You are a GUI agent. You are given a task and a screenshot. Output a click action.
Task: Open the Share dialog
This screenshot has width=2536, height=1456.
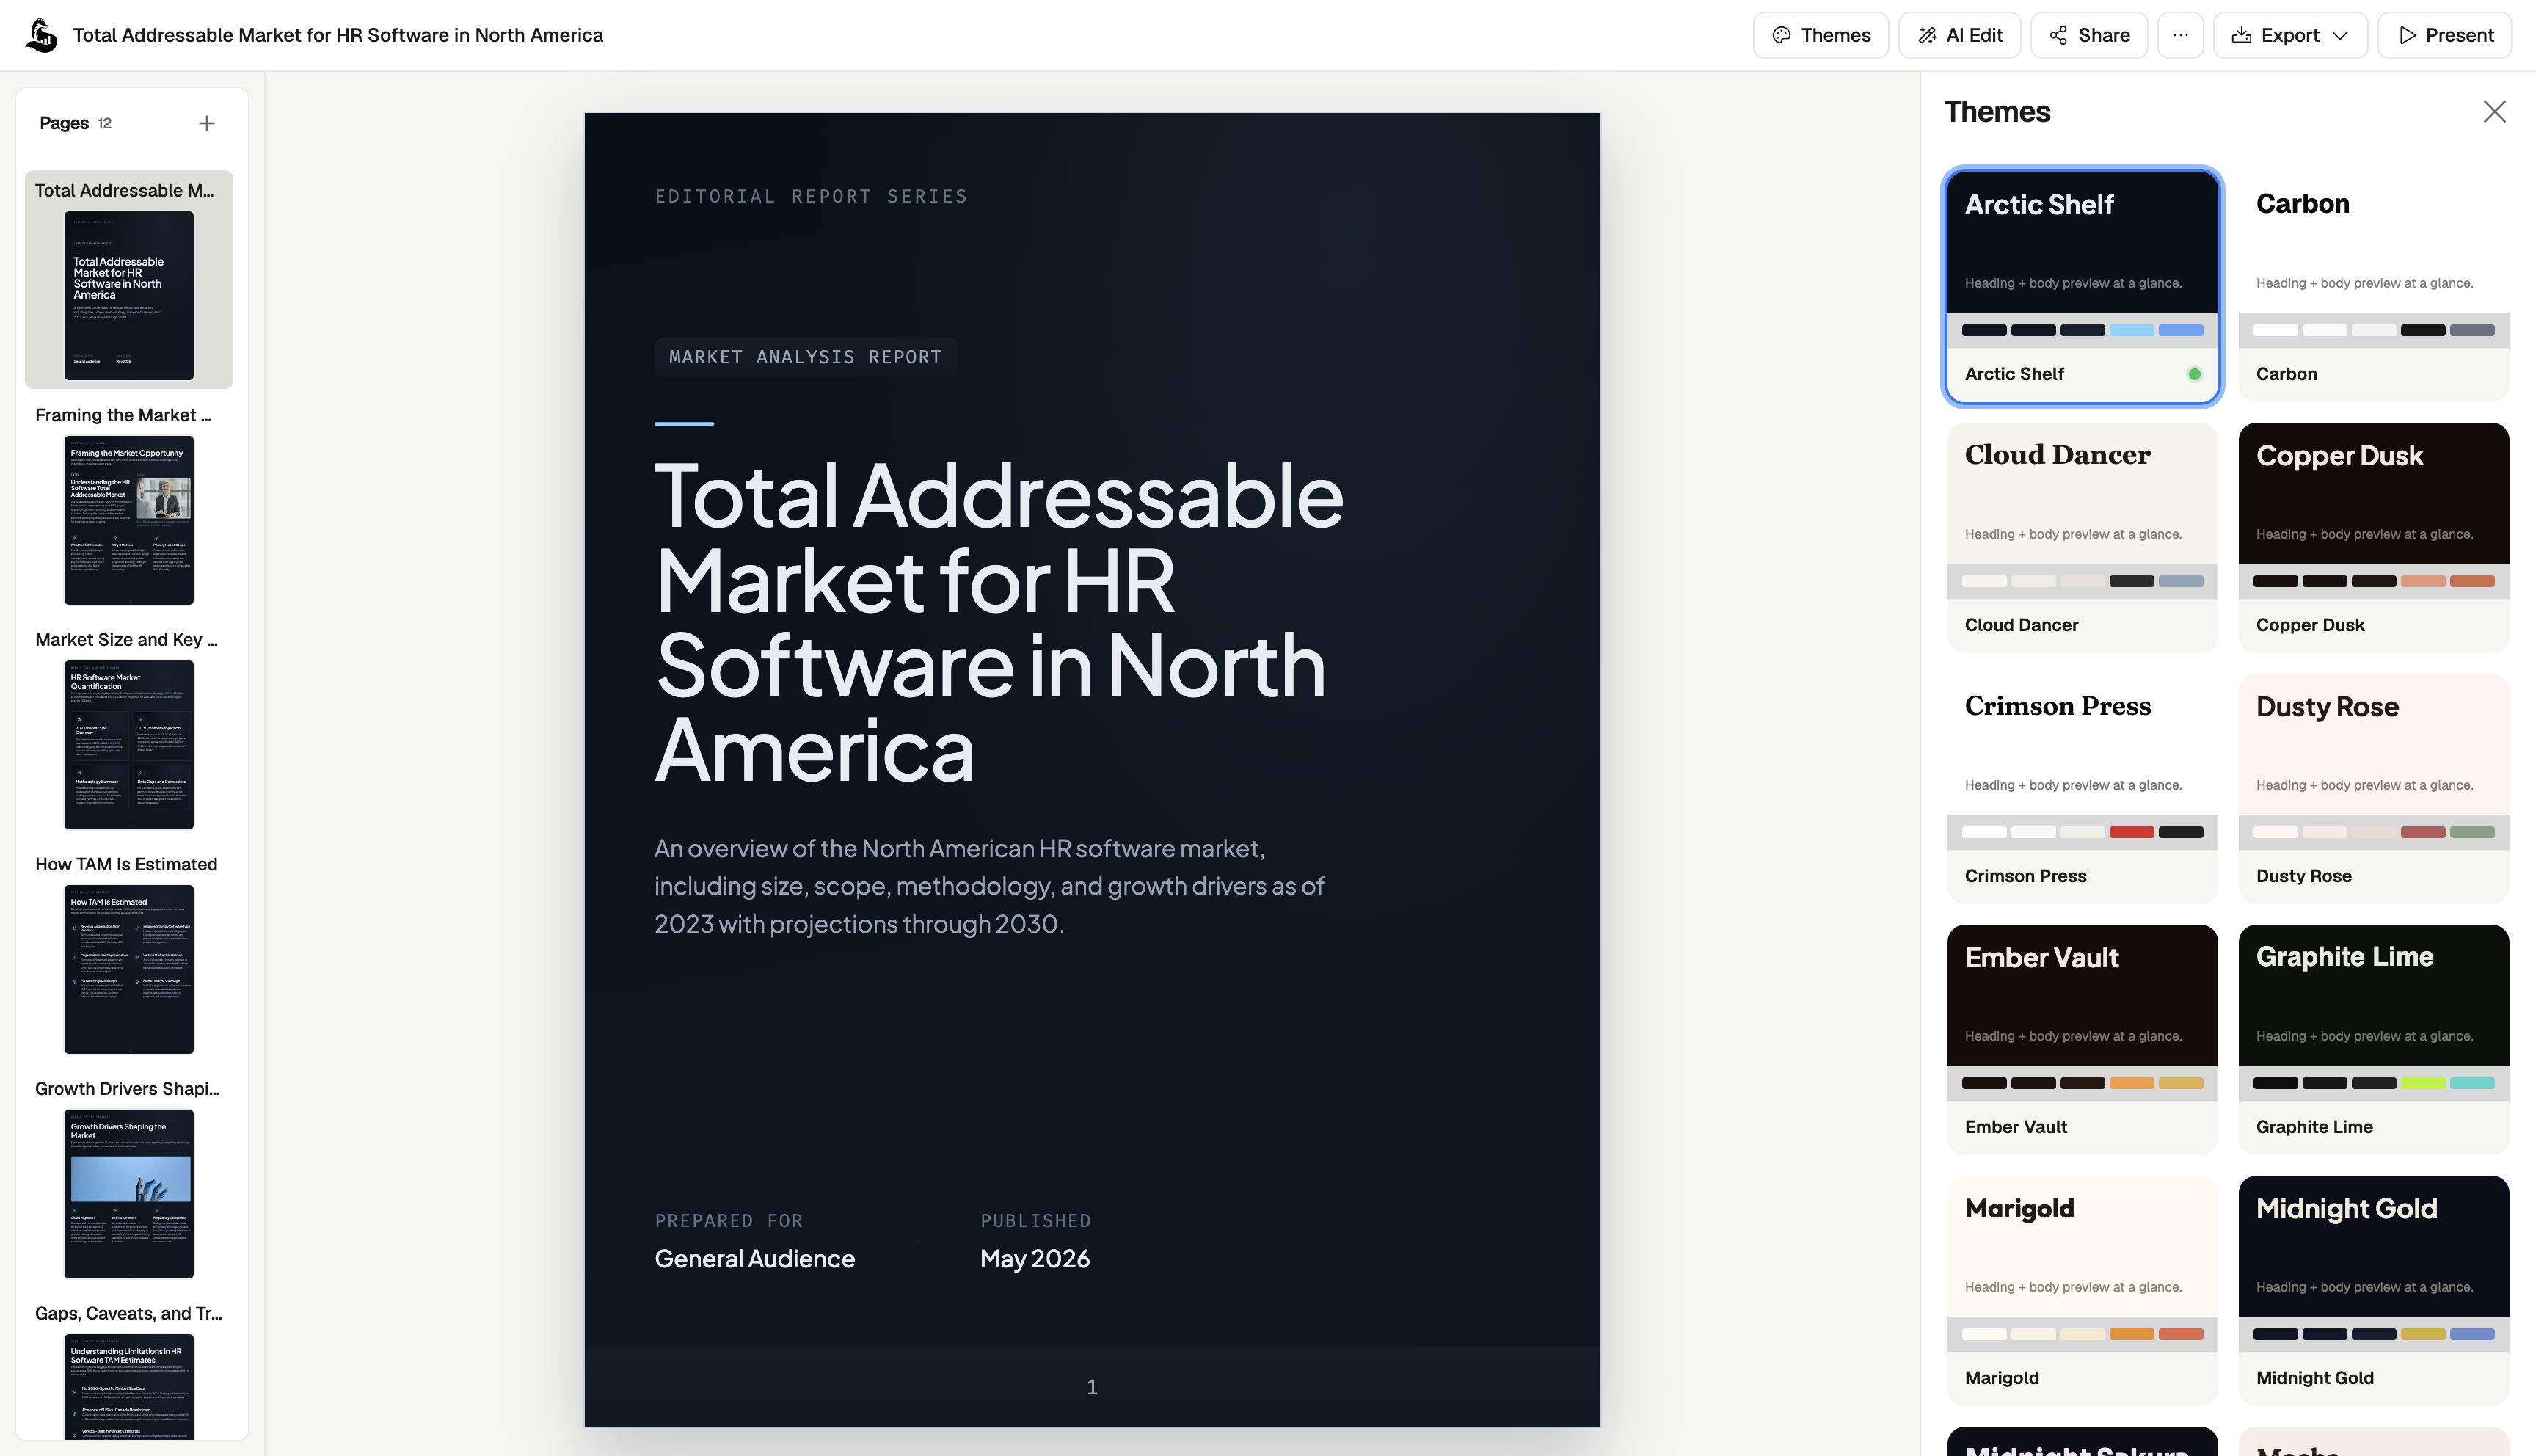point(2088,35)
